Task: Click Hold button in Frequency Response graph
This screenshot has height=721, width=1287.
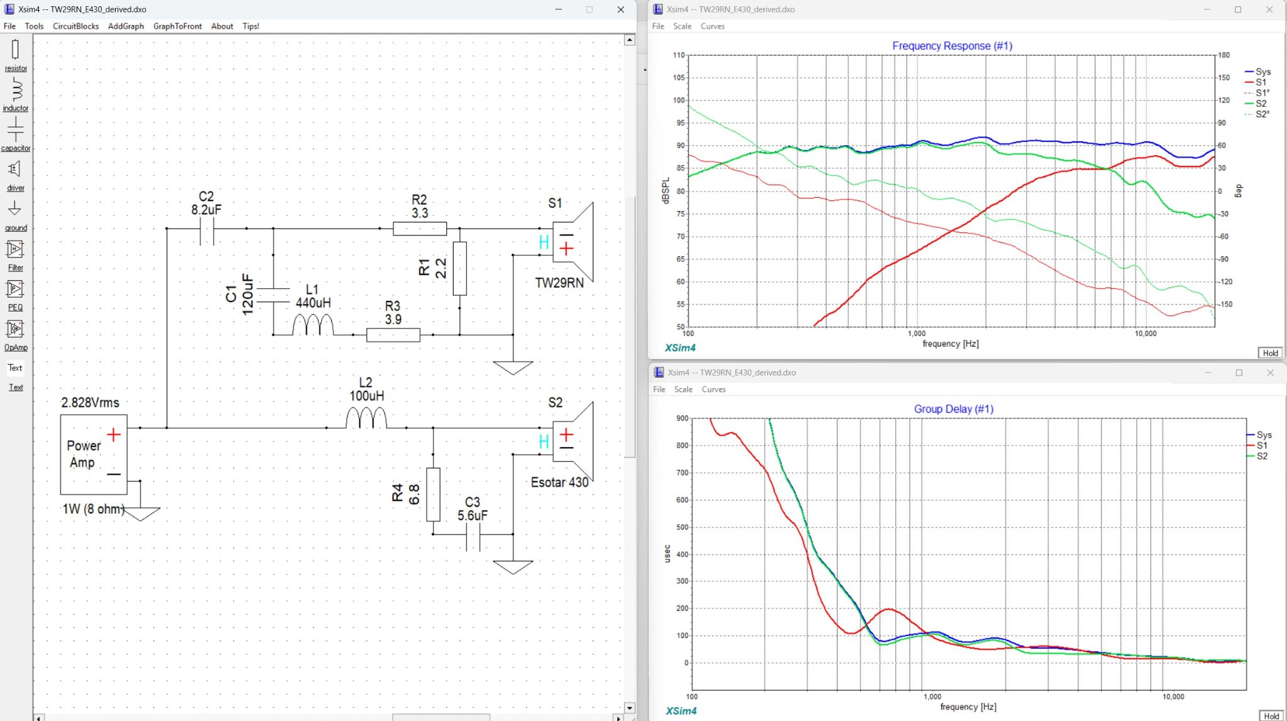Action: click(1270, 353)
